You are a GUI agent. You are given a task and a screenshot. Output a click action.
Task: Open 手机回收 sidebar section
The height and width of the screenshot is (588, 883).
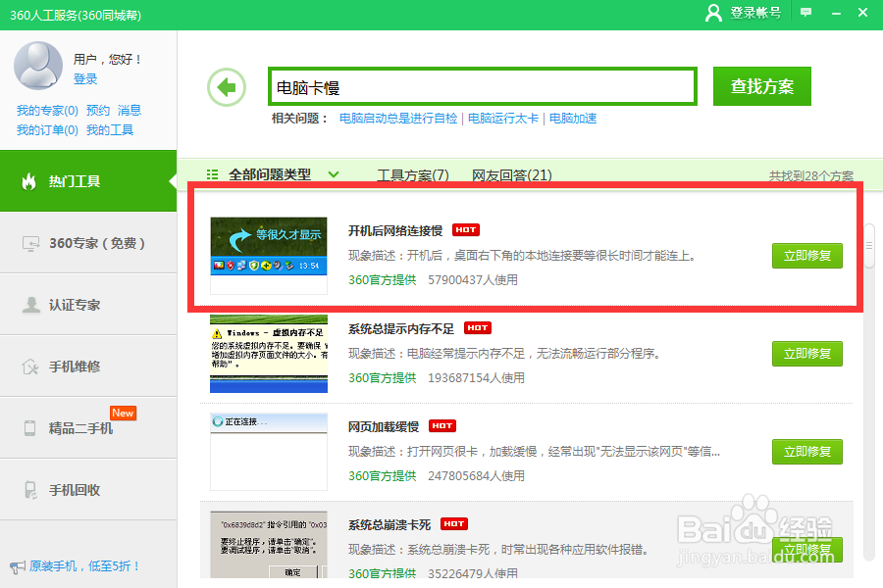point(88,490)
